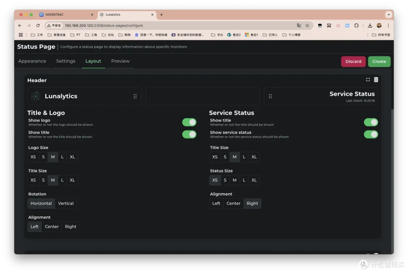Open the PT bookmarks folder
This screenshot has height=273, width=408.
tap(75, 35)
